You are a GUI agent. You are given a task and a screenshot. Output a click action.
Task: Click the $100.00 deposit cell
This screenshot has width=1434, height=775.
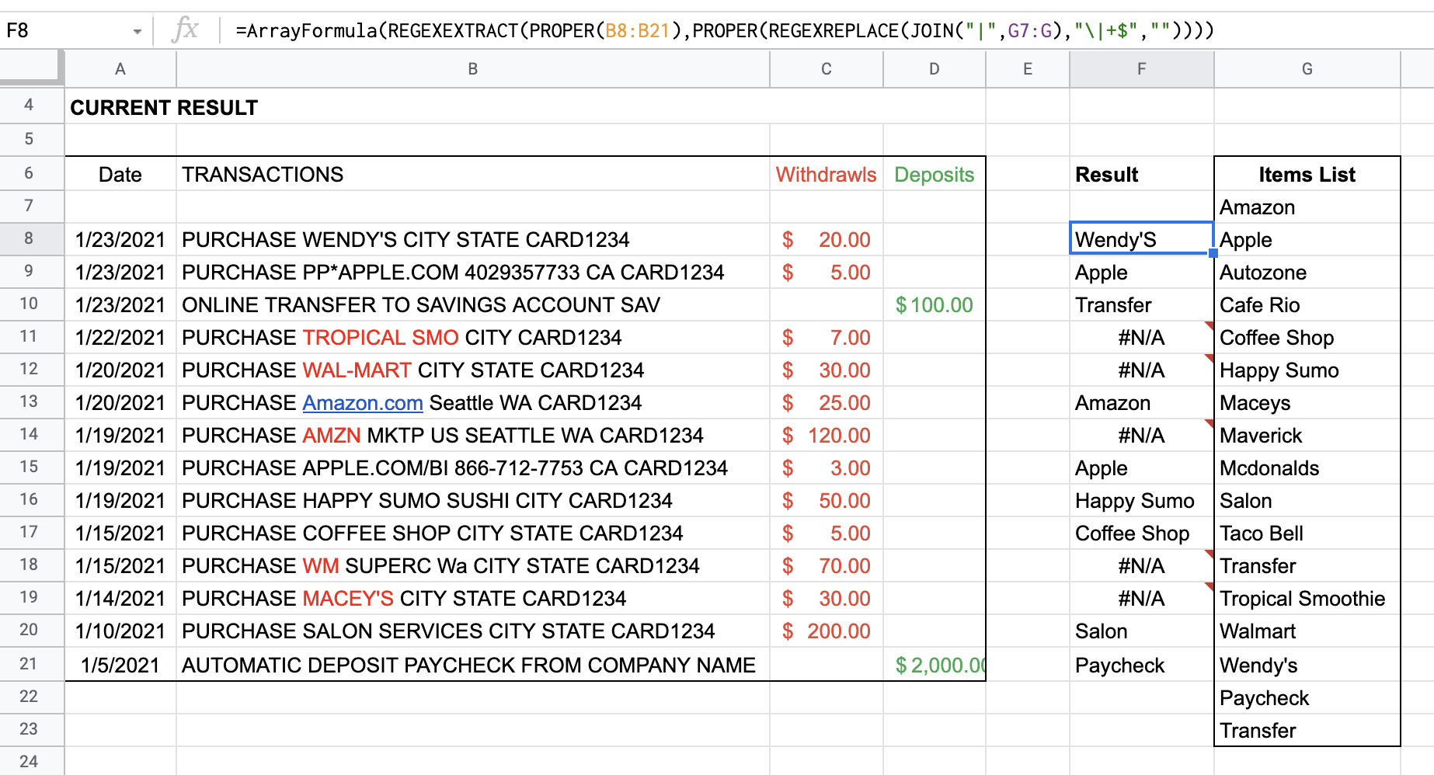[x=935, y=304]
